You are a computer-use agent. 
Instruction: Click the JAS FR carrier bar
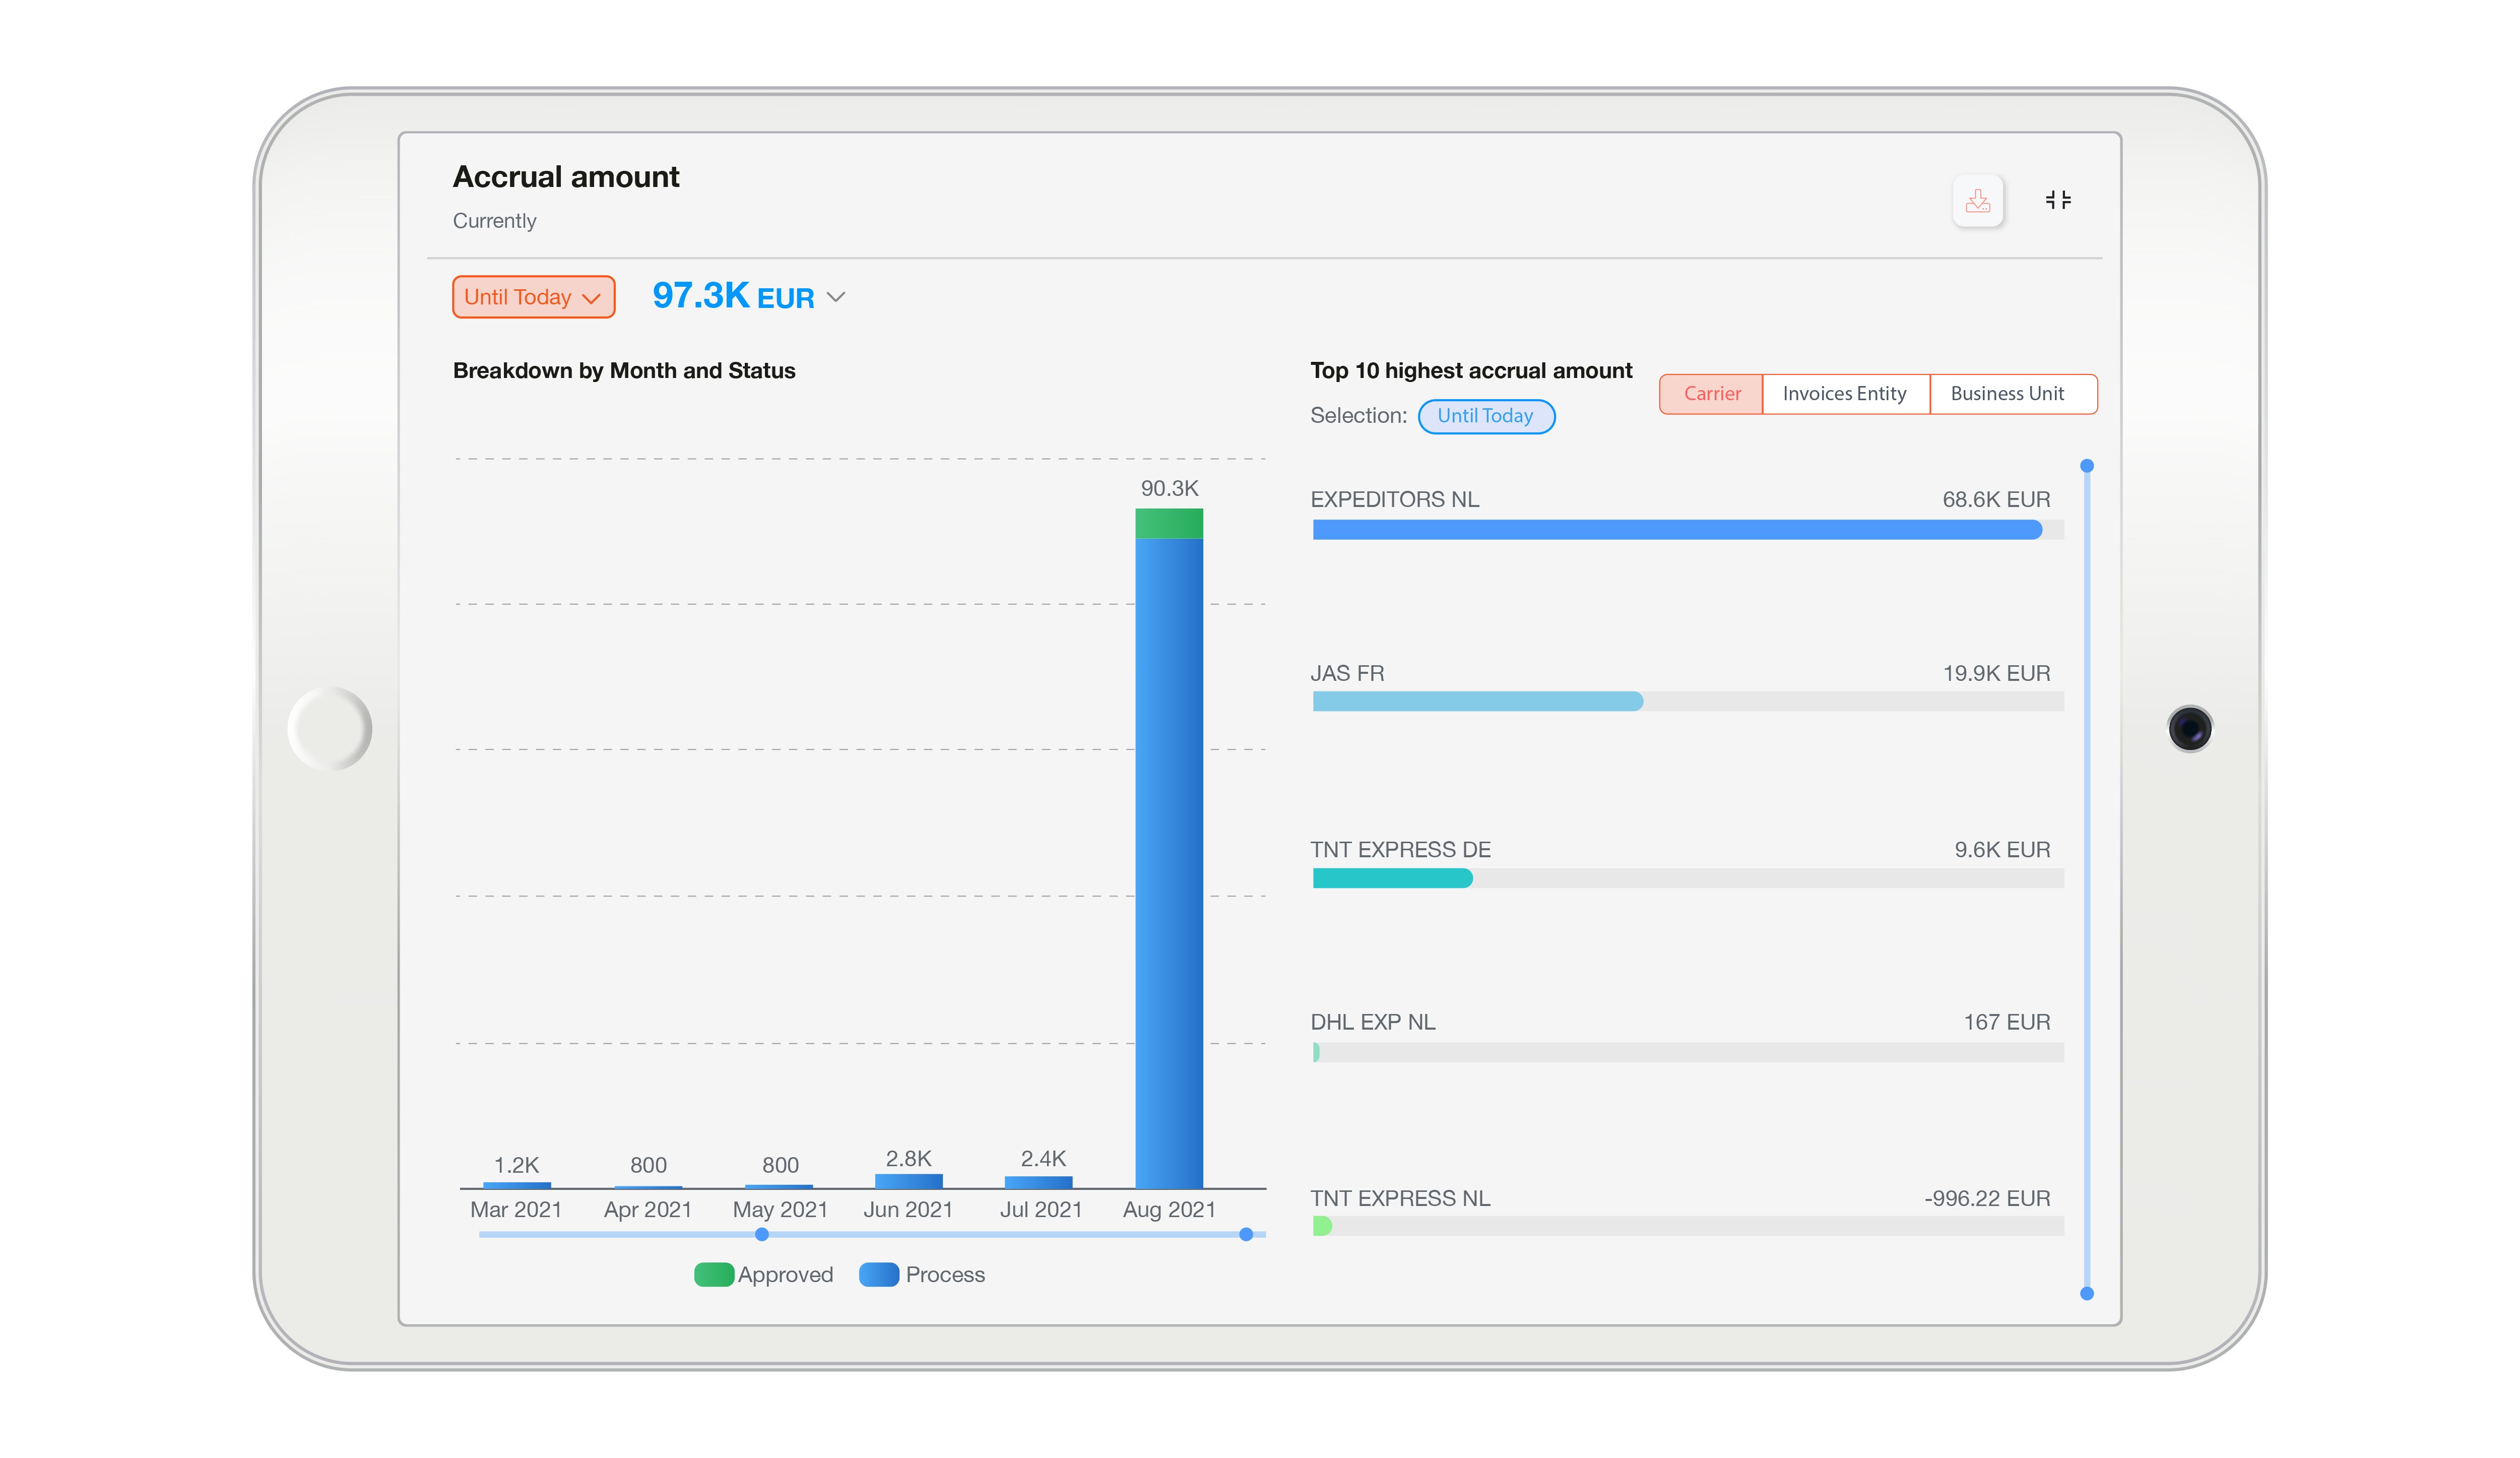click(x=1477, y=702)
